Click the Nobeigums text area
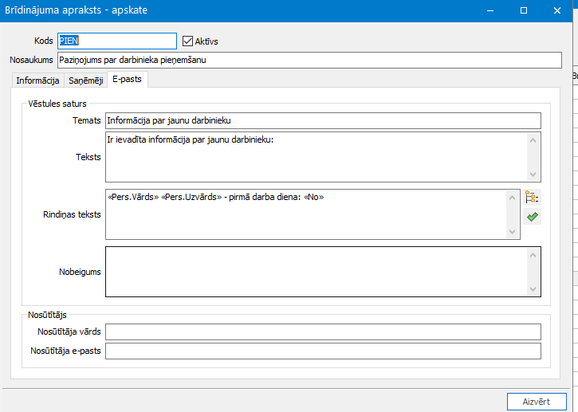The height and width of the screenshot is (412, 578). click(x=315, y=272)
